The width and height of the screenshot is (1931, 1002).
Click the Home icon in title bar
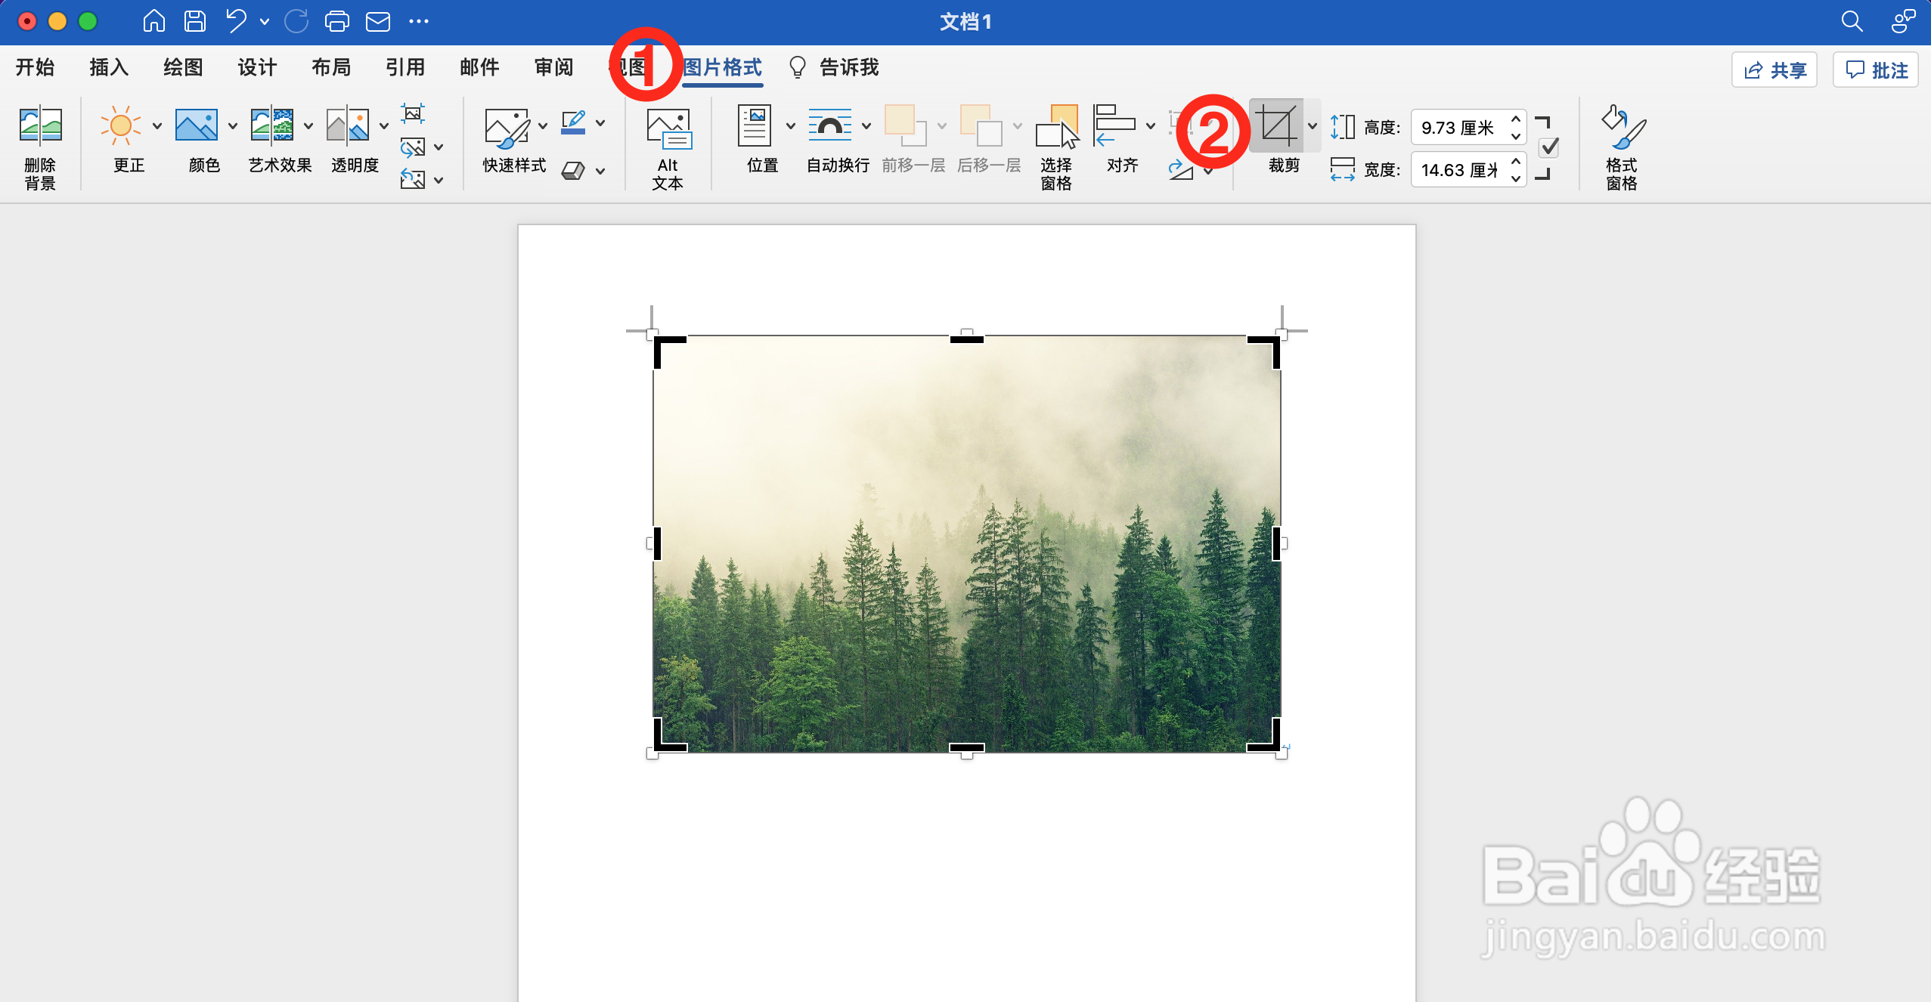[x=153, y=21]
